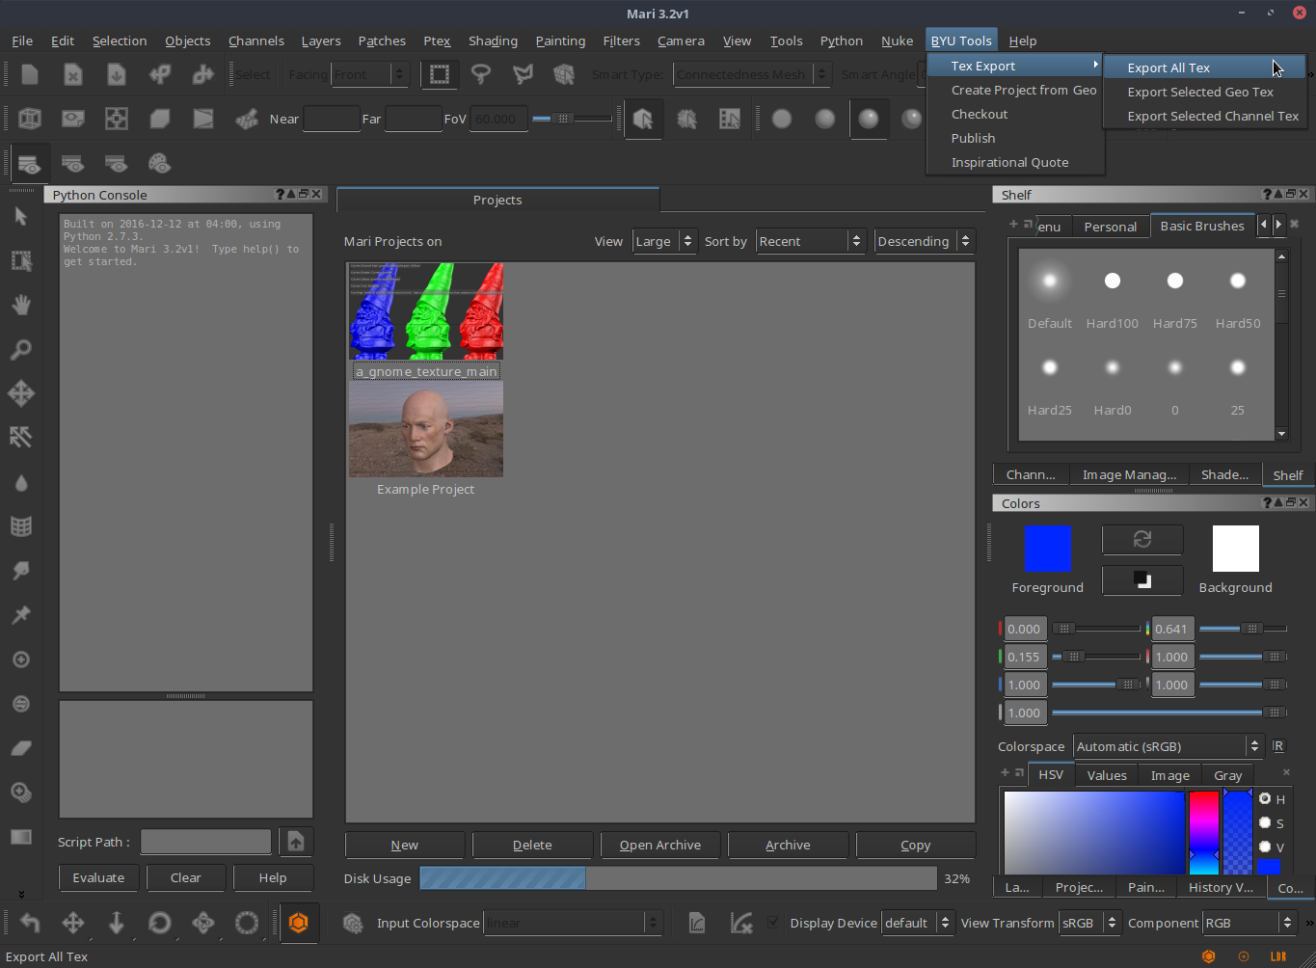Viewport: 1316px width, 968px height.
Task: Pick the Gradient tool at bottom of toolbox
Action: (x=21, y=836)
